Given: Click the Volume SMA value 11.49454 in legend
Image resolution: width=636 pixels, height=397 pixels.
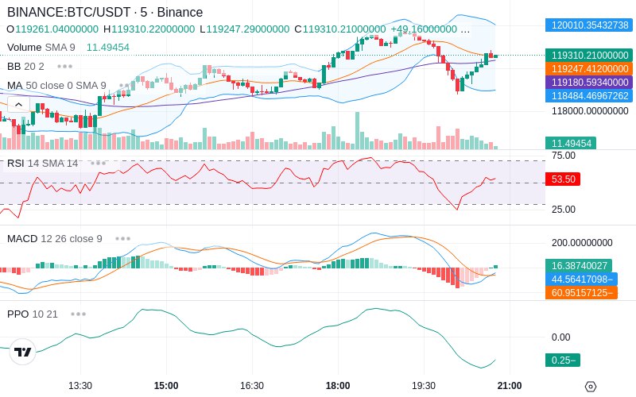Looking at the screenshot, I should [108, 48].
